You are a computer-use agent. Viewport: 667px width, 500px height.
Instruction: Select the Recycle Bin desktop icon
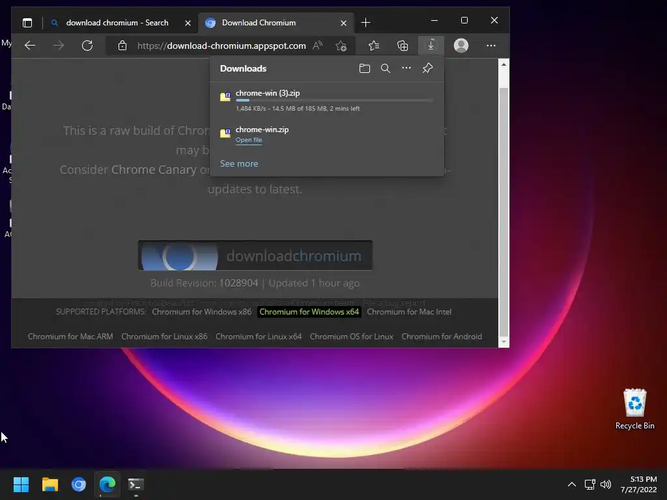click(x=634, y=409)
